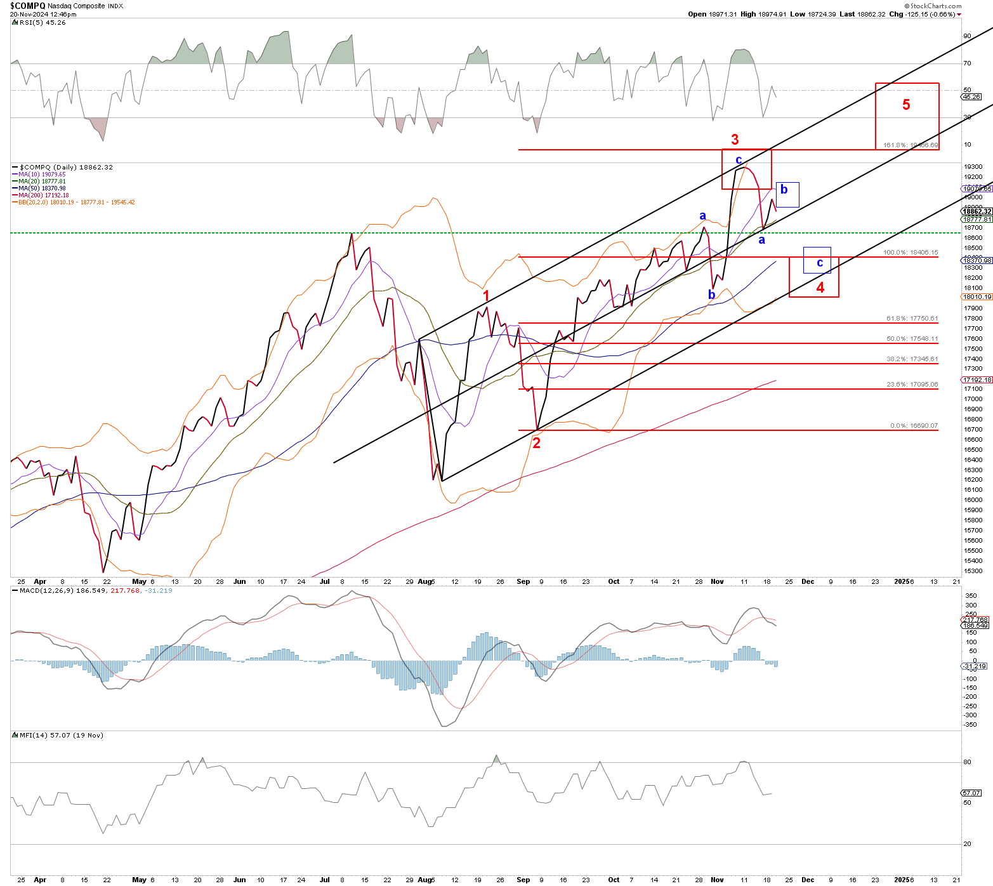Click the '38.2%: 17345.61' Fibonacci label
Viewport: 993px width, 886px height.
click(912, 359)
